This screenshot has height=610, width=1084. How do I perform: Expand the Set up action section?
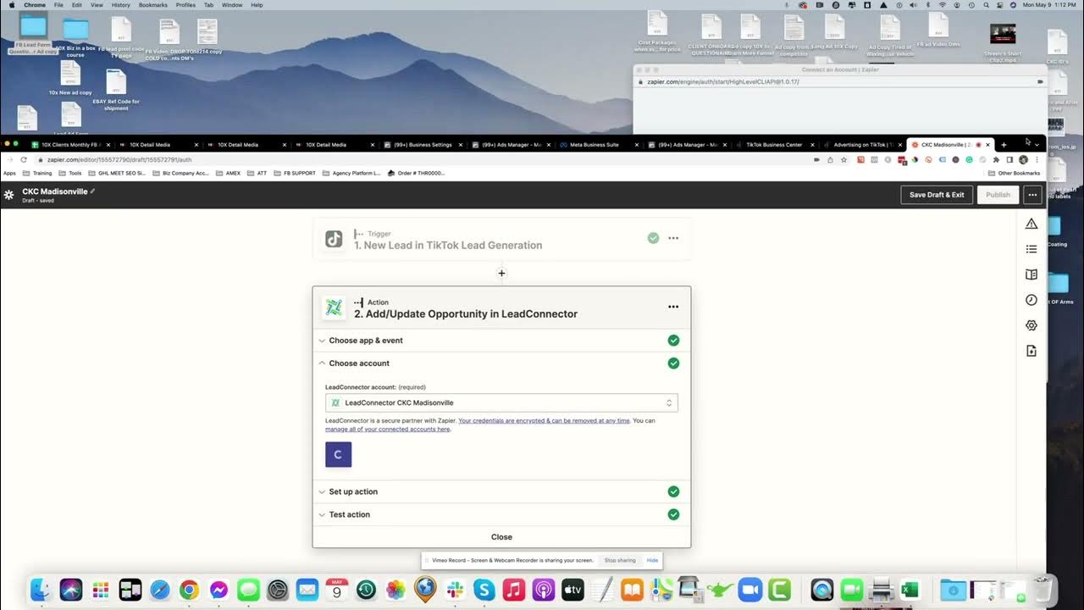(x=501, y=491)
